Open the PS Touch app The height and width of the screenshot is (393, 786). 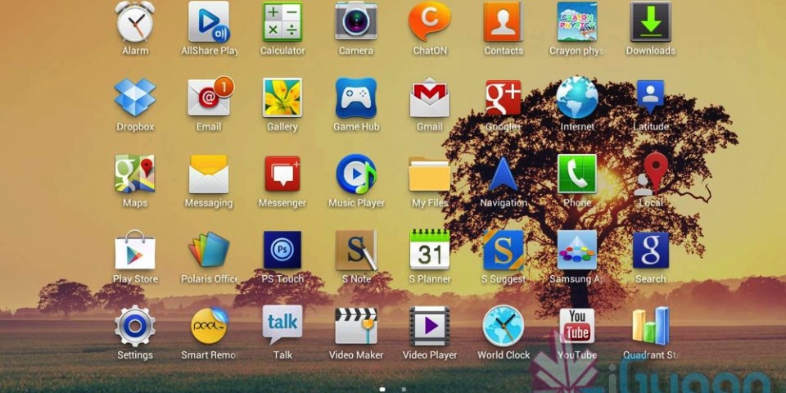(282, 251)
